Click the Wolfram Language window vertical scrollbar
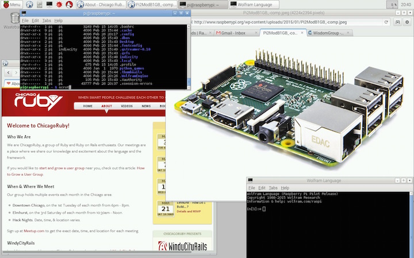Viewport: 414px width, 258px height. pyautogui.click(x=411, y=225)
